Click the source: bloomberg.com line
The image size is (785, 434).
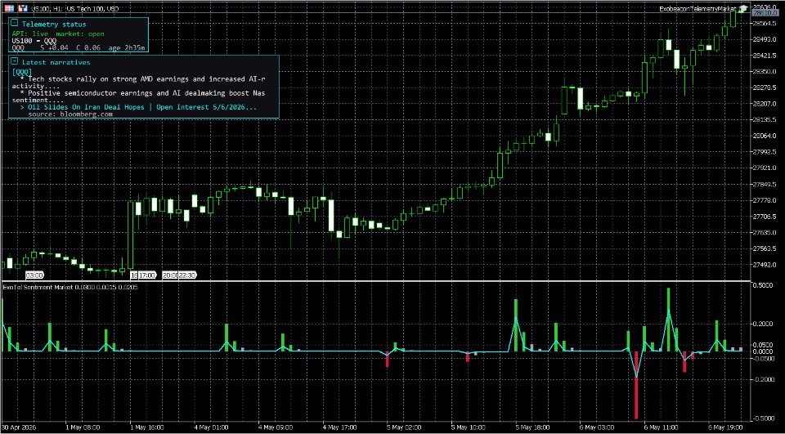click(x=70, y=114)
